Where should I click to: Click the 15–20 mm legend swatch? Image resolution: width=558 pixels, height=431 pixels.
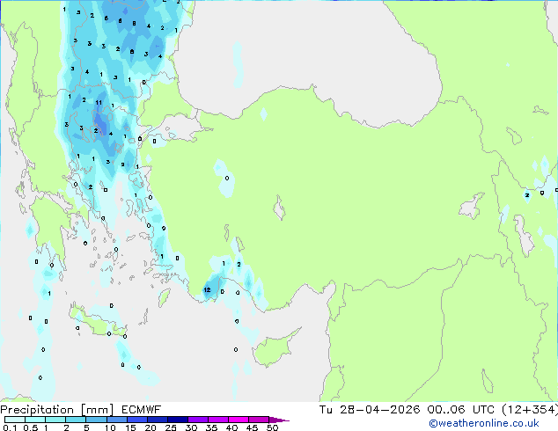click(x=136, y=420)
